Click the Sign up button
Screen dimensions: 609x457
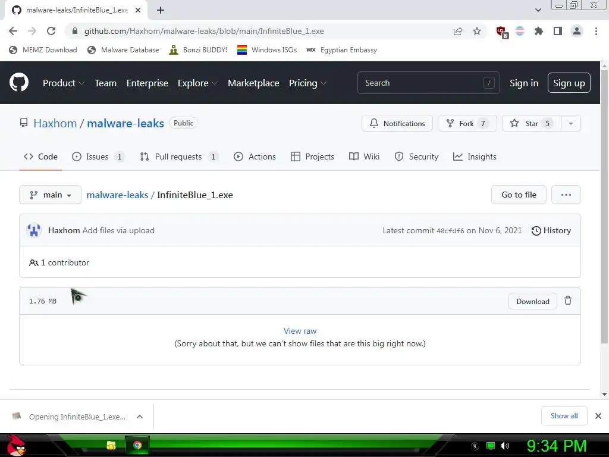(x=569, y=83)
